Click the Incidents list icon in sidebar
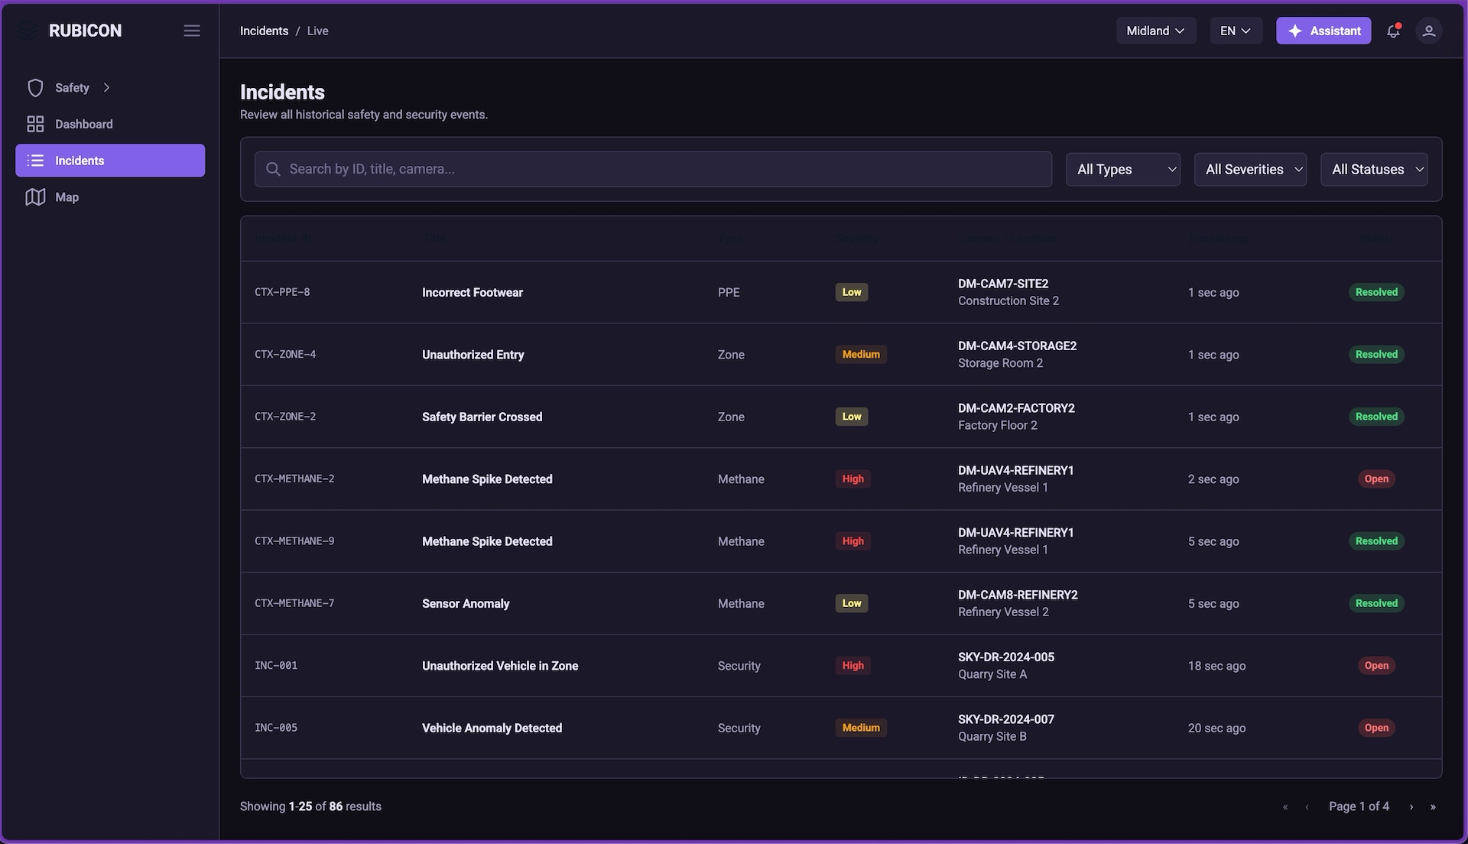Image resolution: width=1468 pixels, height=844 pixels. [35, 161]
